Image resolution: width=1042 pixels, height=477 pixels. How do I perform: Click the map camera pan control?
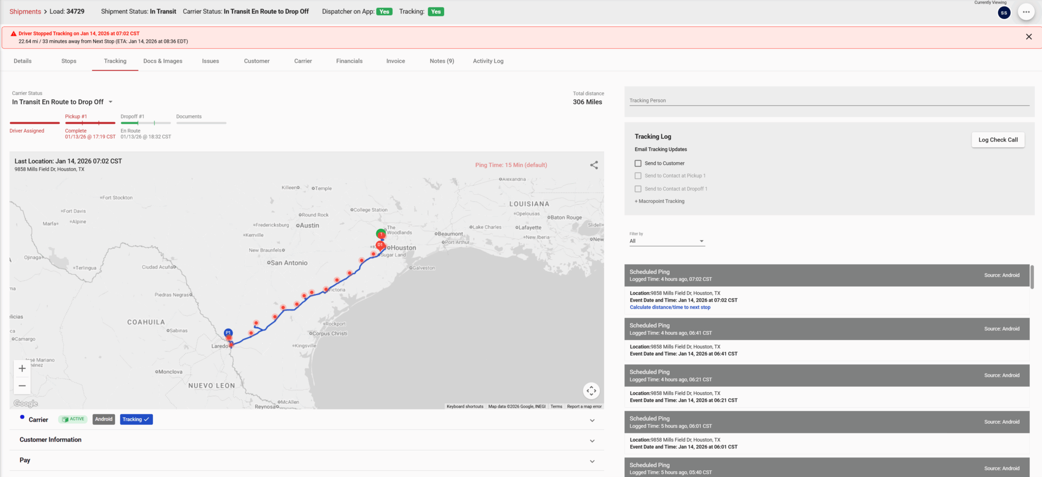click(x=591, y=390)
